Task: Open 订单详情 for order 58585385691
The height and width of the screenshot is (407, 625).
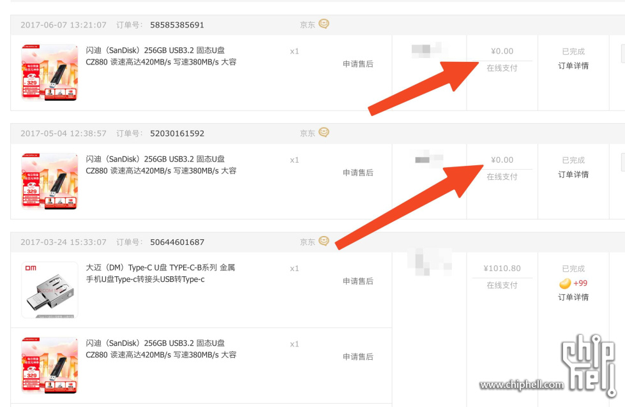Action: point(573,66)
